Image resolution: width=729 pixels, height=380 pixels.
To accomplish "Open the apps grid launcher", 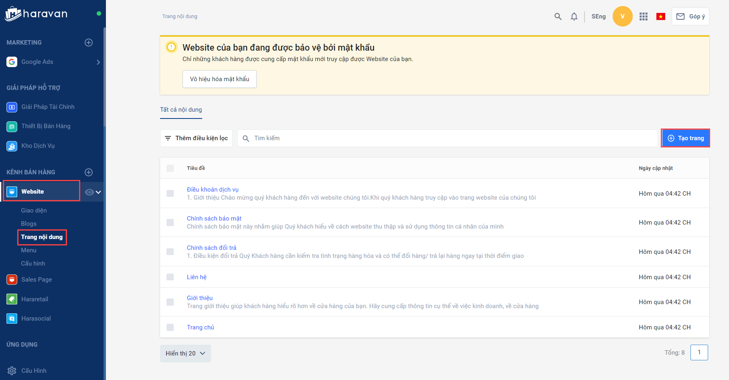I will coord(644,16).
